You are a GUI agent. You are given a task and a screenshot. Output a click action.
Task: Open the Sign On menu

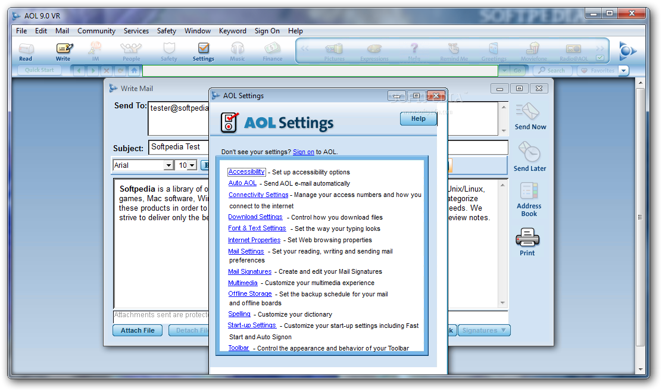tap(267, 31)
